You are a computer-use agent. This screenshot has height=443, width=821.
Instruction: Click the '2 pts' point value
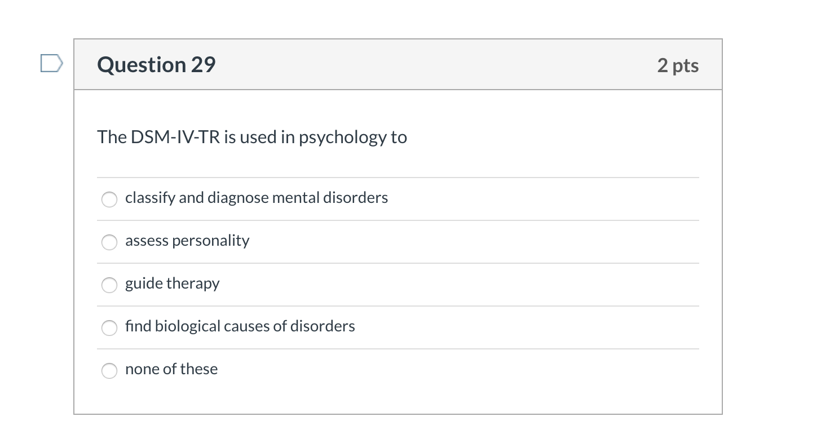pyautogui.click(x=678, y=65)
